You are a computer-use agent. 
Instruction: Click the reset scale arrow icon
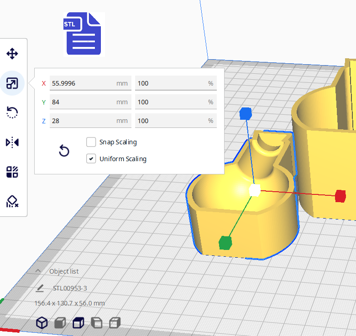(64, 151)
